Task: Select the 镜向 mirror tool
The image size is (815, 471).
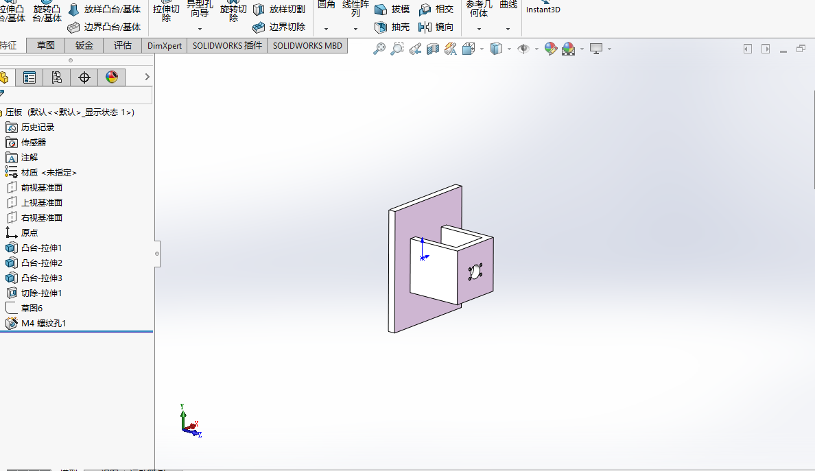Action: pos(436,27)
